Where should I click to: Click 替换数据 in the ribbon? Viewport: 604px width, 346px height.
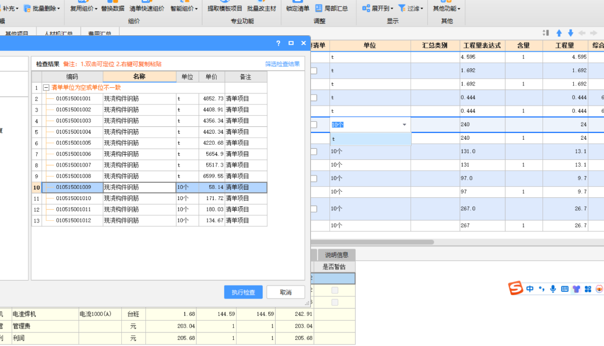coord(112,8)
